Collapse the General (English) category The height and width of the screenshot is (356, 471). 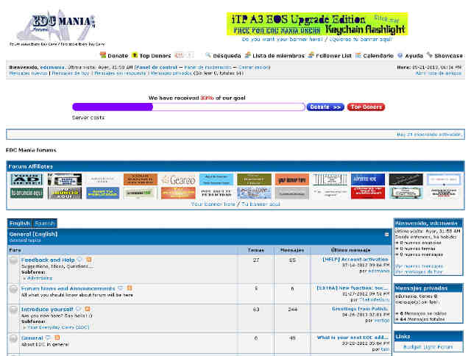pyautogui.click(x=386, y=235)
